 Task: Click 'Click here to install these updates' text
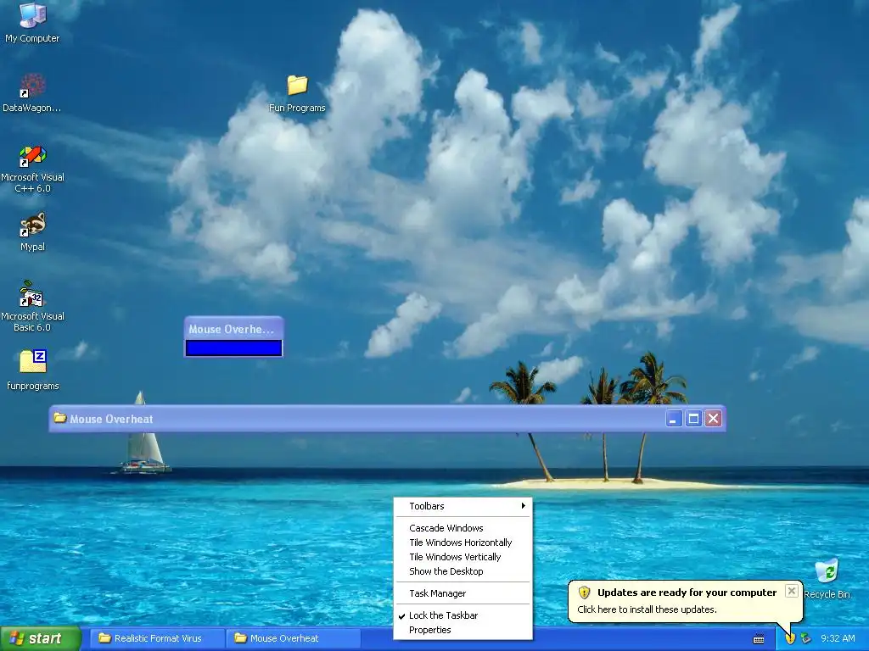pyautogui.click(x=647, y=609)
